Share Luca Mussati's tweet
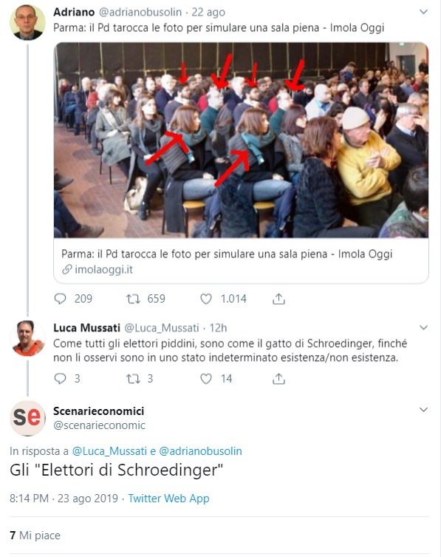 (279, 379)
